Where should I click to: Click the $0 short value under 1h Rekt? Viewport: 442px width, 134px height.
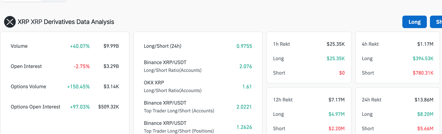coord(342,73)
